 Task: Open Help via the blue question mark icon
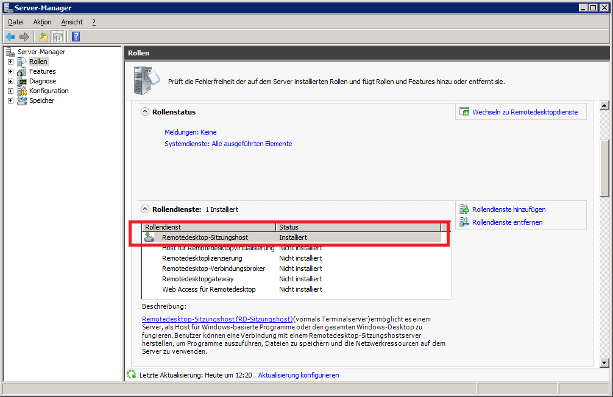(x=76, y=37)
